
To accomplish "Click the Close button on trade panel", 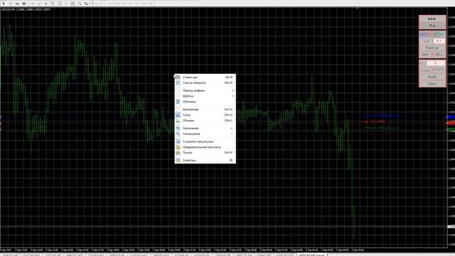I will [x=432, y=84].
